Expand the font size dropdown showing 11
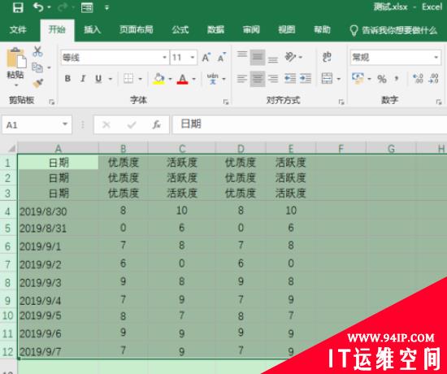Screen dimensions: 447x374 [x=193, y=58]
